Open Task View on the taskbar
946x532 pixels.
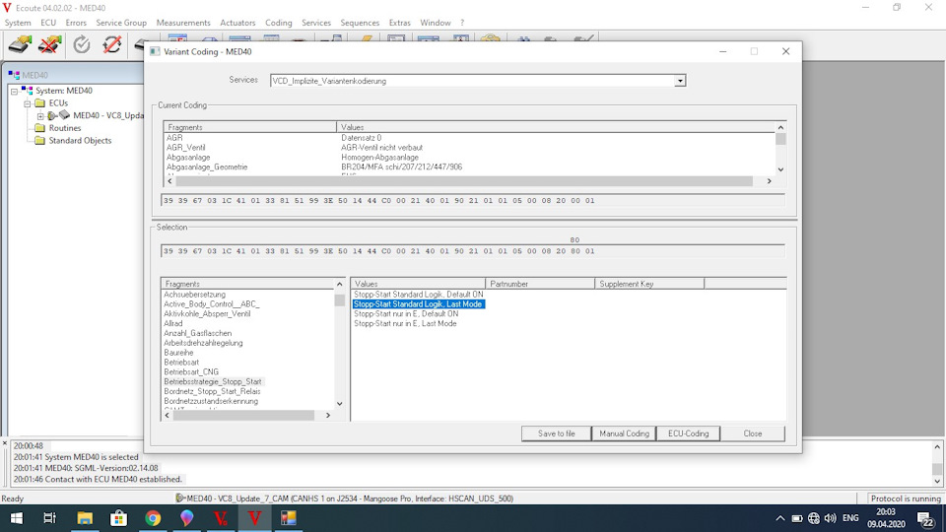click(x=50, y=518)
